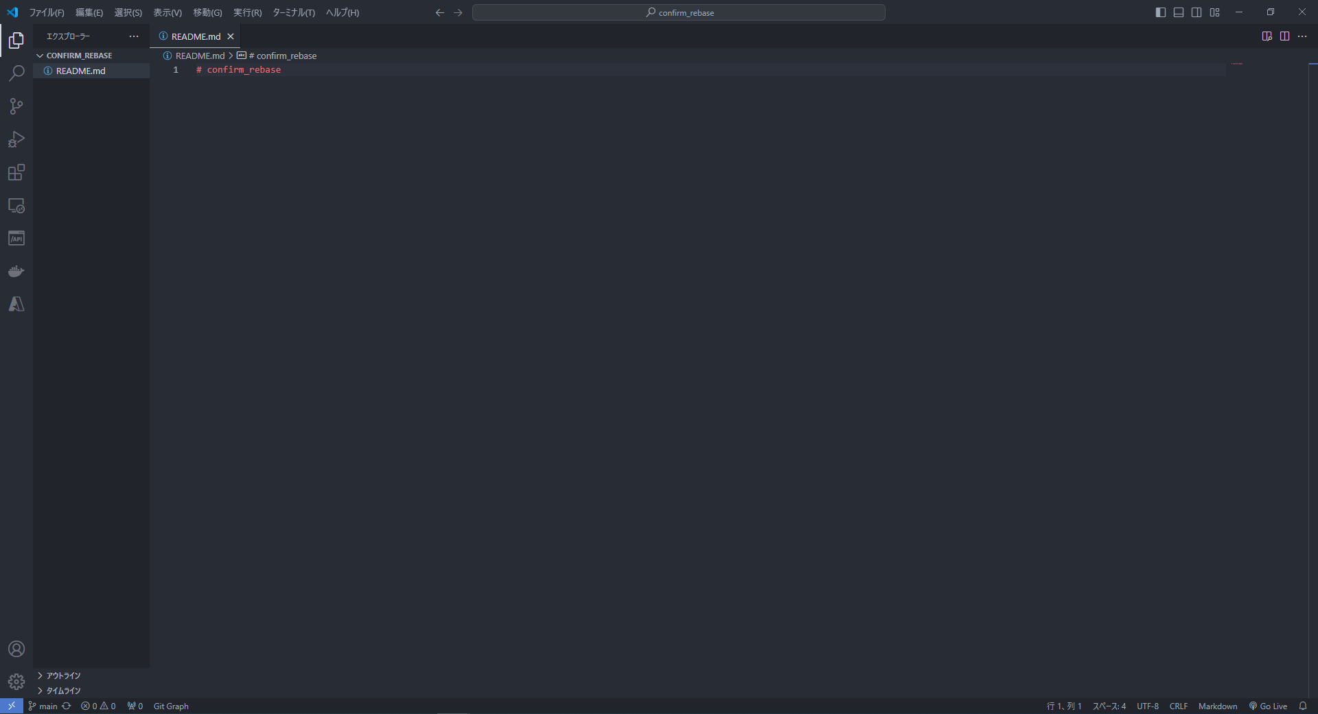Toggle the primary sidebar visibility
This screenshot has height=714, width=1318.
click(x=1160, y=12)
